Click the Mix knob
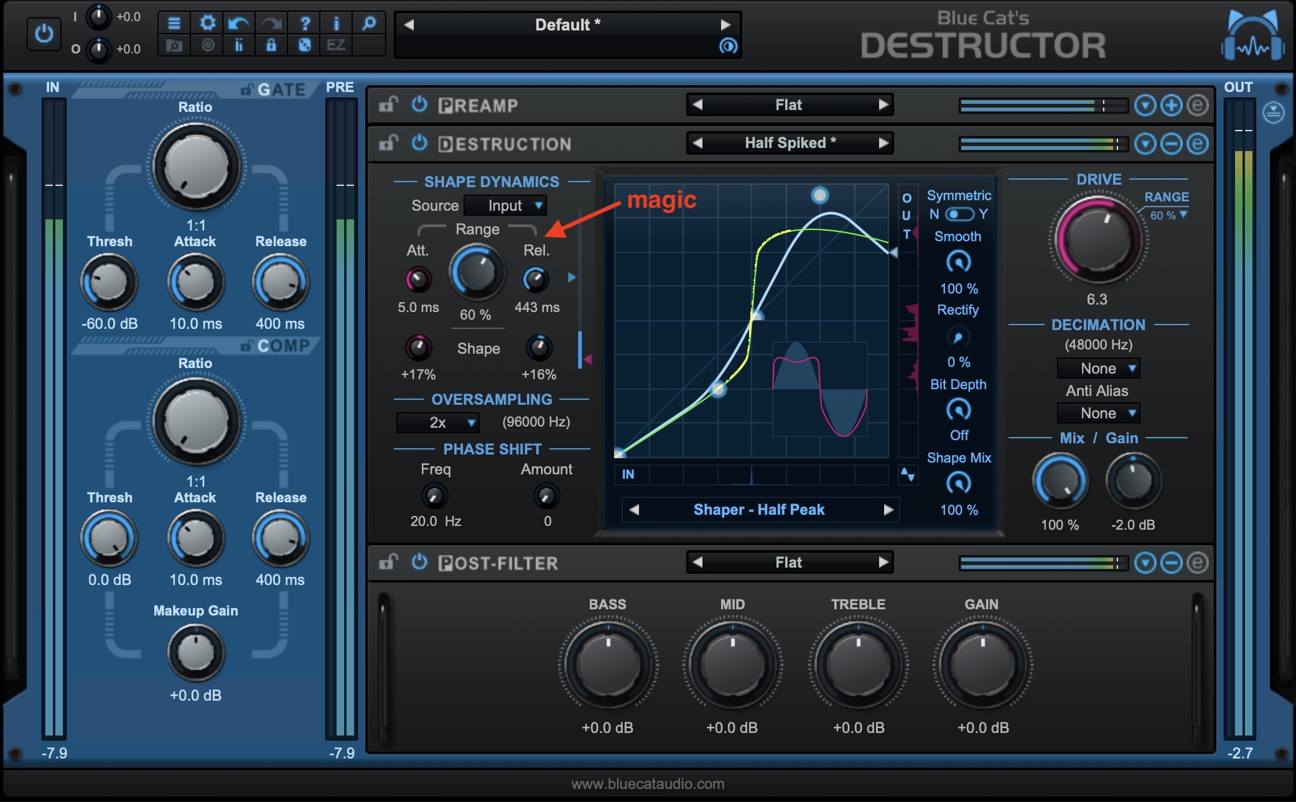 tap(1060, 481)
